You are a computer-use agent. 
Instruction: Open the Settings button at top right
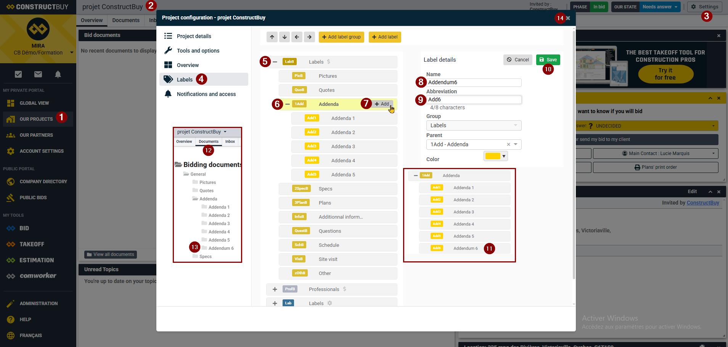pos(705,7)
